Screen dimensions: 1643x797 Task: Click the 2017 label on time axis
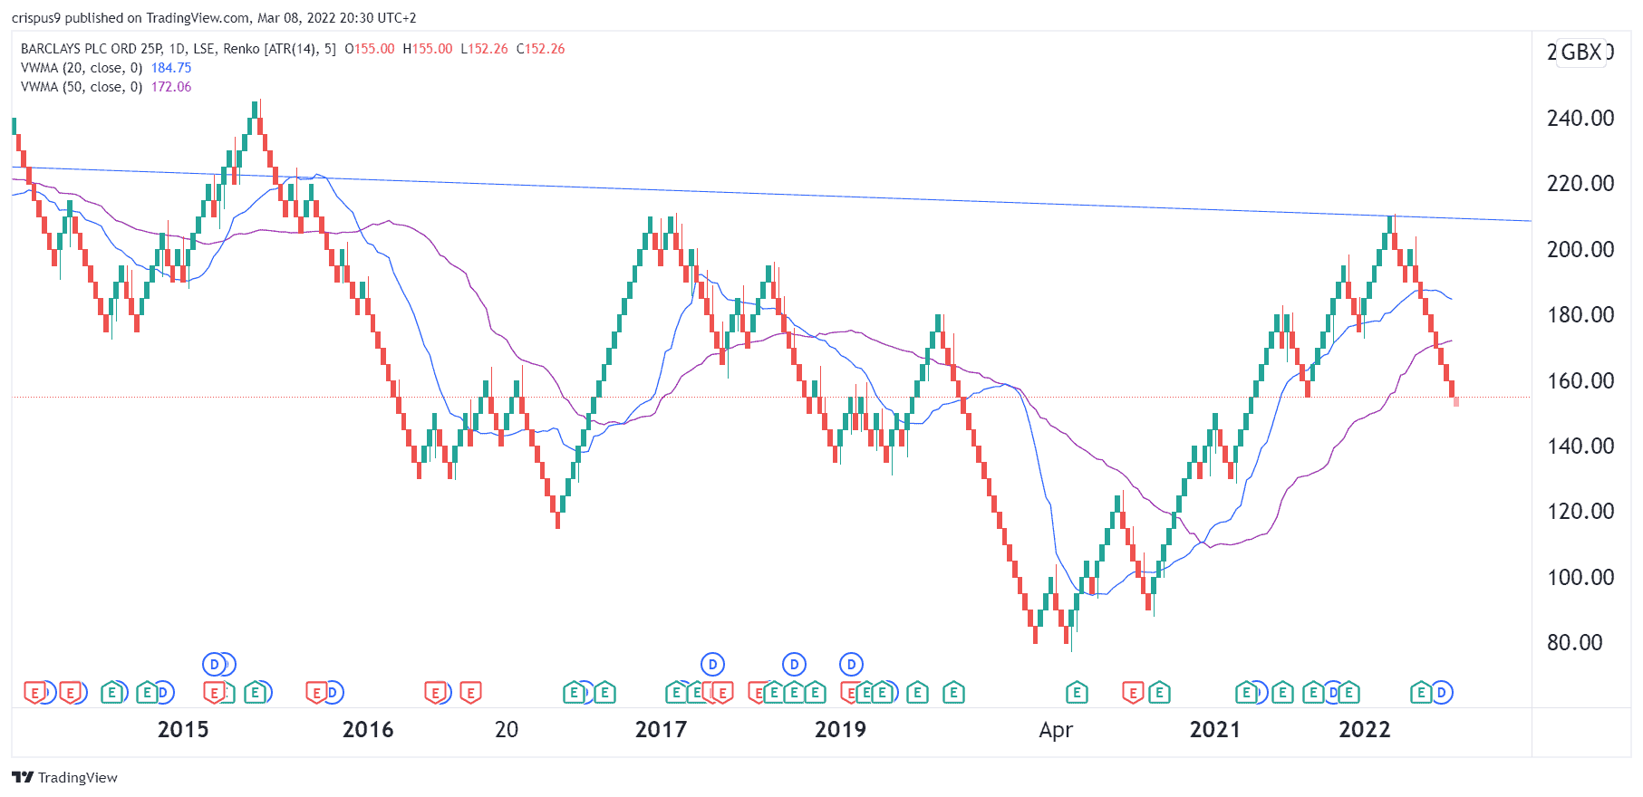click(662, 730)
